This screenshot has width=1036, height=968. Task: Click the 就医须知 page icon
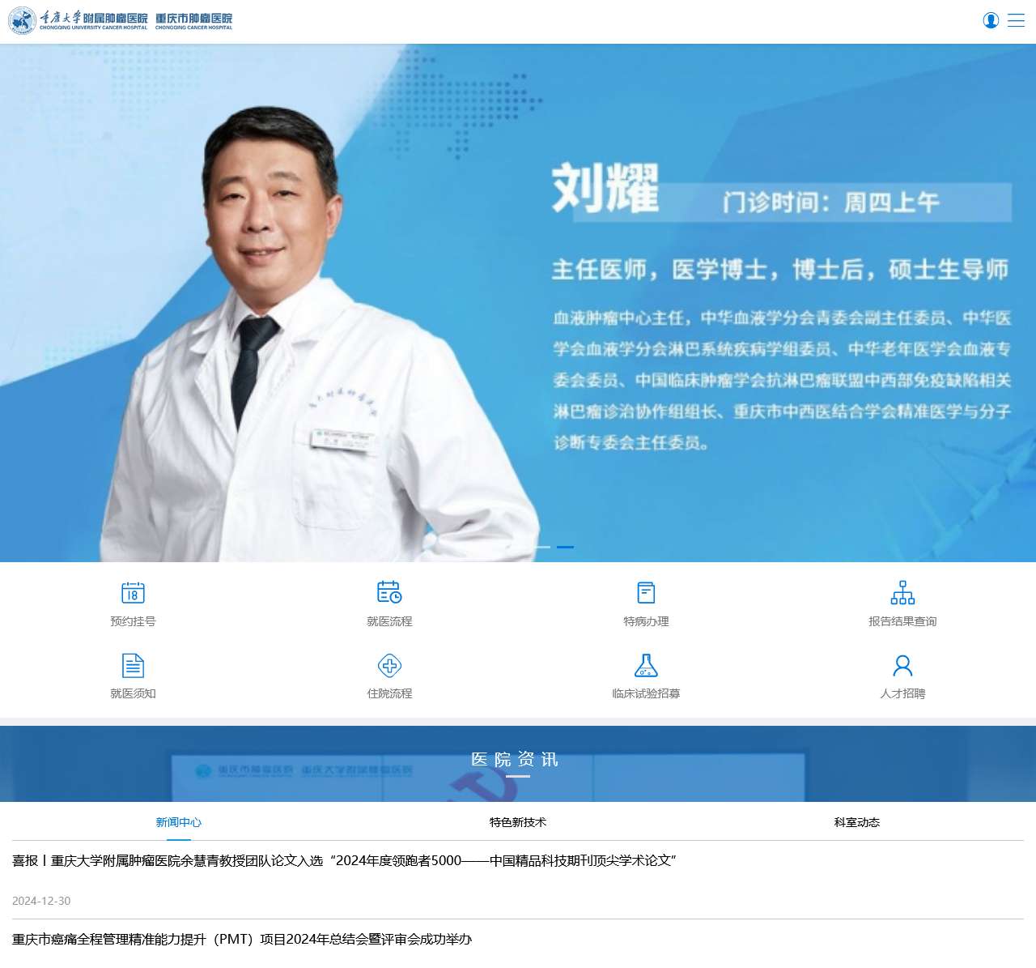(133, 665)
